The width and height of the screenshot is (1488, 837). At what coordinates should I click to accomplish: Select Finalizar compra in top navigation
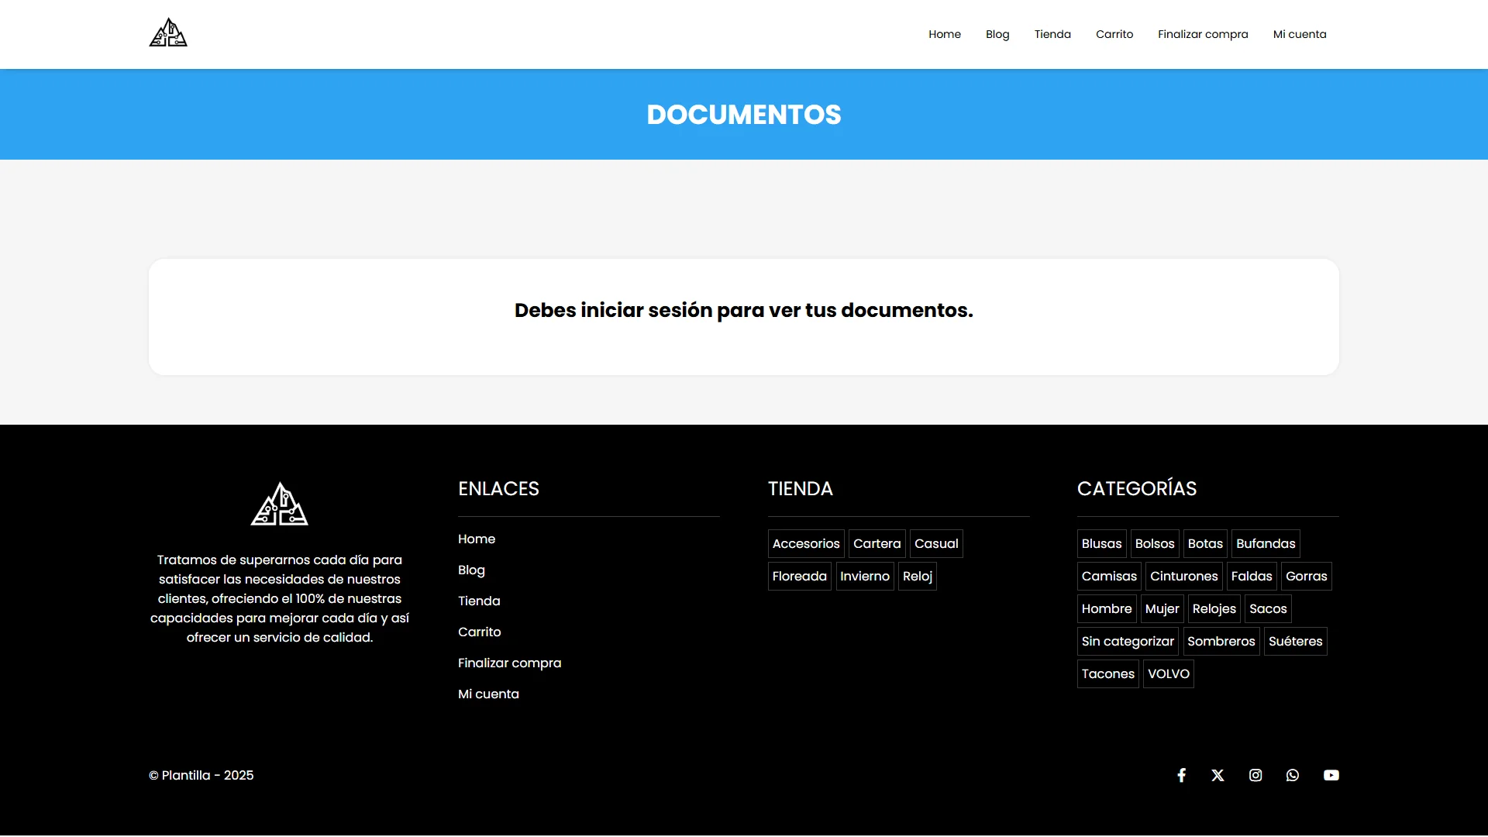[1203, 34]
